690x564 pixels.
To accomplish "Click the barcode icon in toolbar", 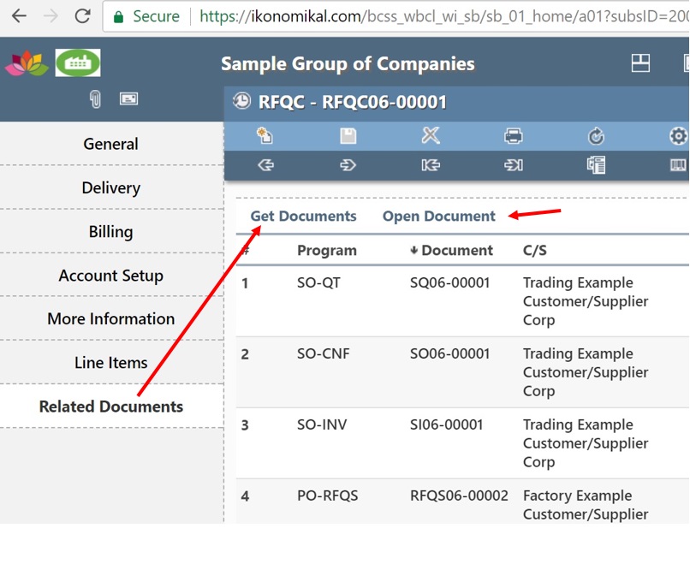I will coord(678,165).
